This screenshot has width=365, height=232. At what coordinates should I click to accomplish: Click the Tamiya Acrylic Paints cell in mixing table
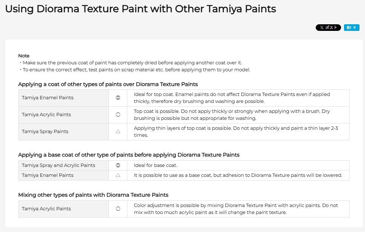pos(64,209)
